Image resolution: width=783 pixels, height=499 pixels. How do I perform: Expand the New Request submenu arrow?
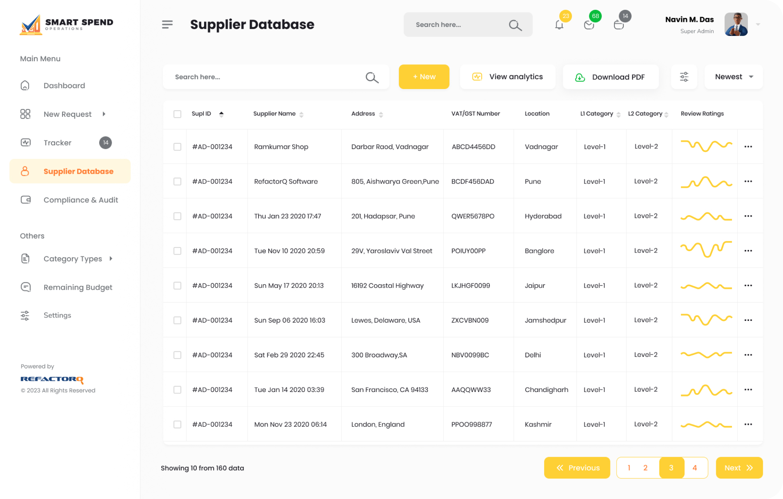click(x=104, y=114)
